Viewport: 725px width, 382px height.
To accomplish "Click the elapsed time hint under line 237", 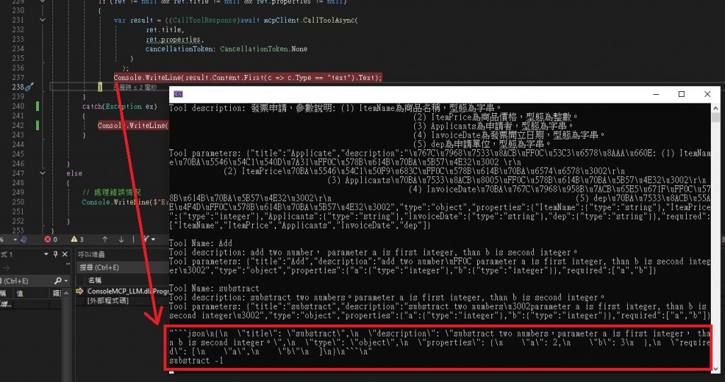I will tap(135, 87).
